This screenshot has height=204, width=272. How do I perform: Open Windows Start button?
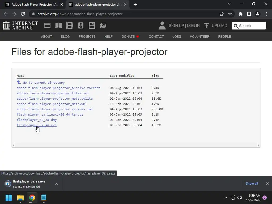pos(8,198)
